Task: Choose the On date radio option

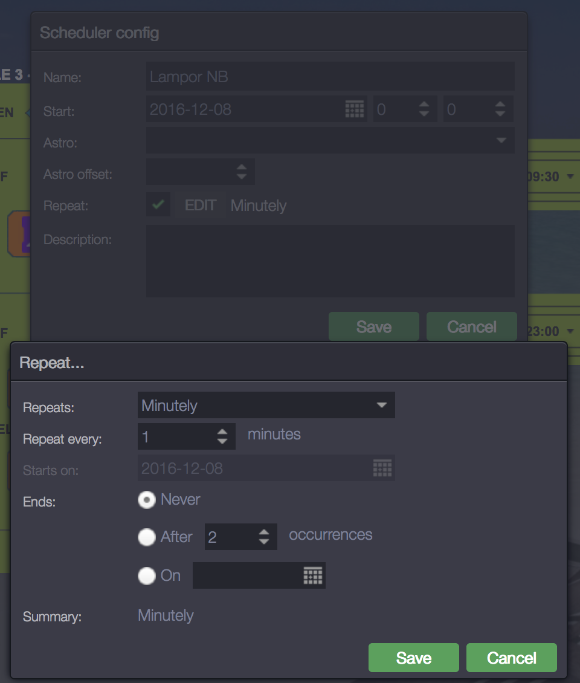Action: [146, 576]
